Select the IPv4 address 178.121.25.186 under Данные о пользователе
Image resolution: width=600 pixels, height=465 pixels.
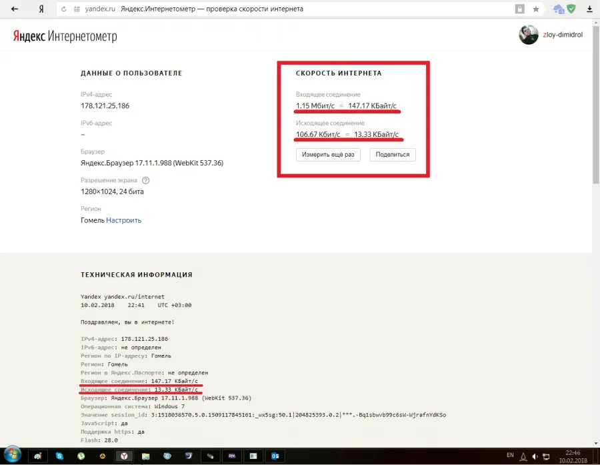[x=105, y=105]
